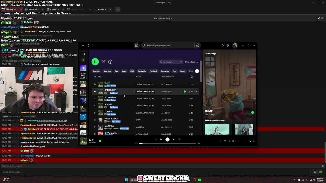This screenshot has height=183, width=326.
Task: Go back in Spotify navigation
Action: [x=88, y=45]
